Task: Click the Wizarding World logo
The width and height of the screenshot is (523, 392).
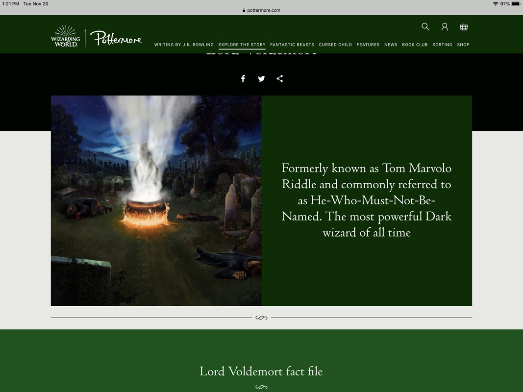Action: [x=66, y=36]
